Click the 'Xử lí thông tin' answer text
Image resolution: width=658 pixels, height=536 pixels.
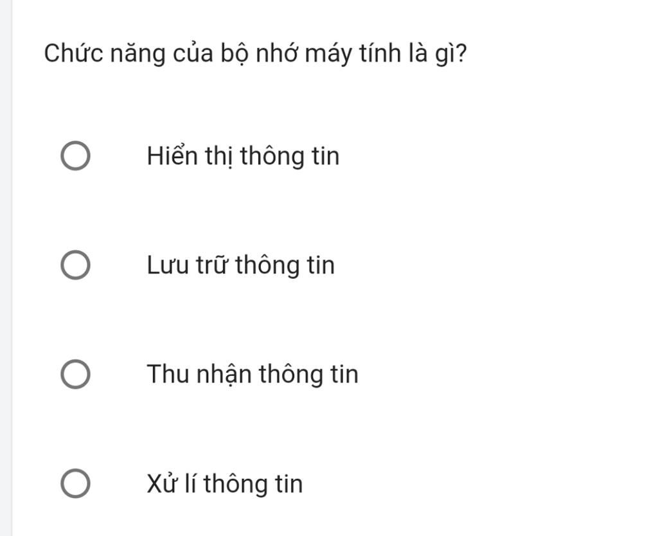coord(224,484)
